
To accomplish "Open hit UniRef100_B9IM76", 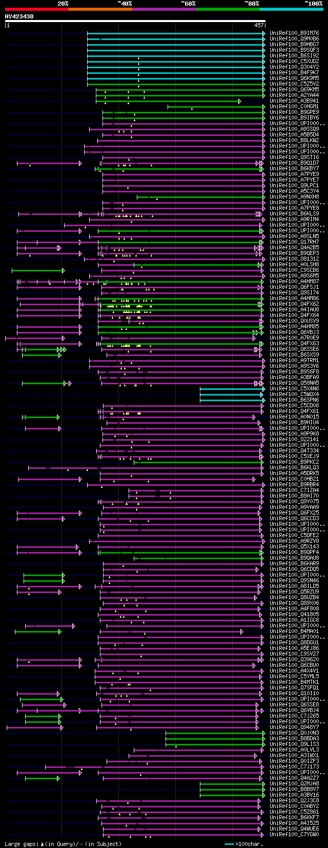I will point(294,33).
